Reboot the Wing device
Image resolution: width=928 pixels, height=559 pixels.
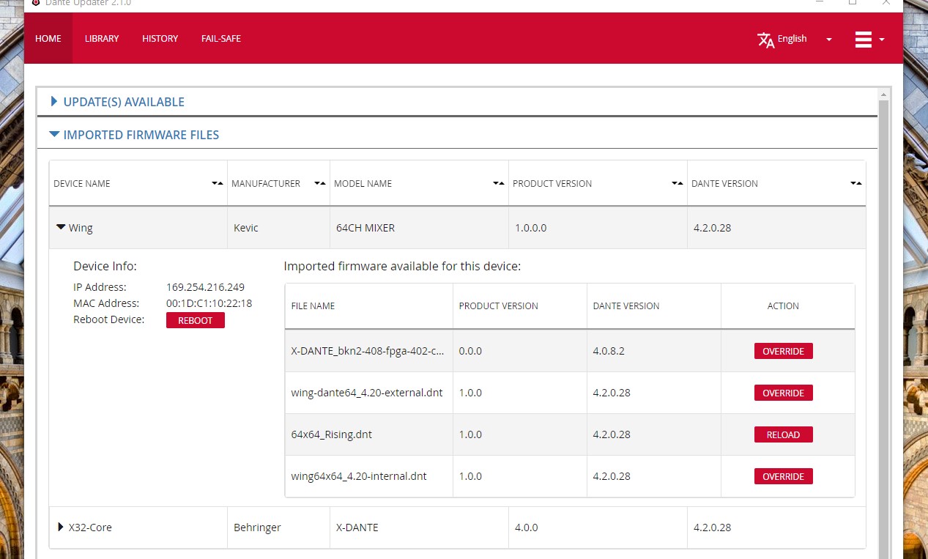196,320
